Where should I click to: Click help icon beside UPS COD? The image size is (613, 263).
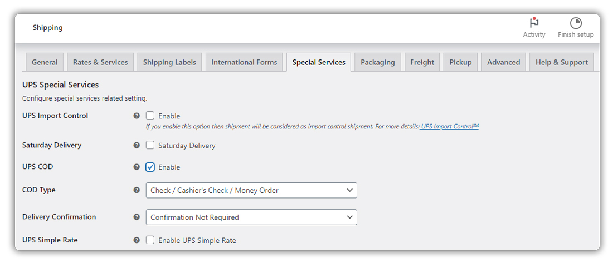click(x=137, y=167)
